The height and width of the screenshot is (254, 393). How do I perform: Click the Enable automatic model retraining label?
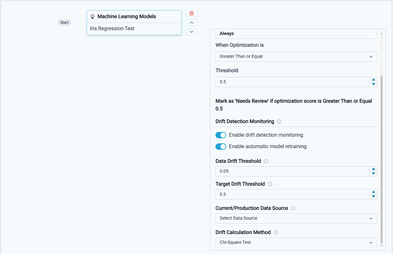pyautogui.click(x=268, y=147)
